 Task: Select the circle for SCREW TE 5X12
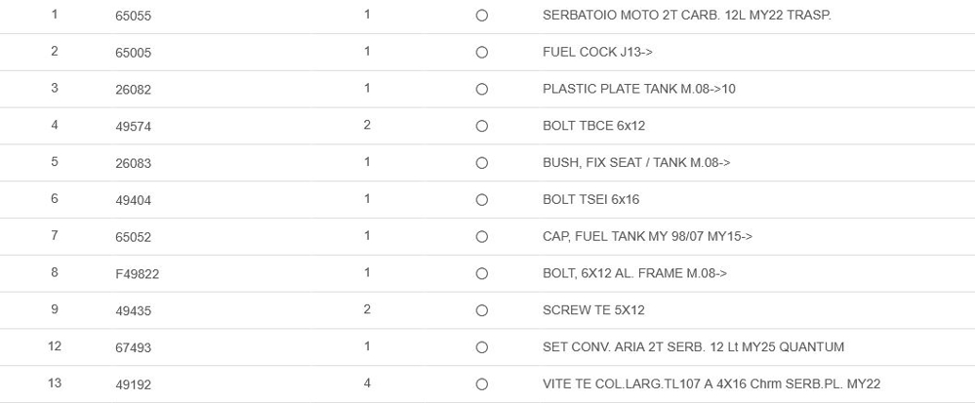(481, 310)
